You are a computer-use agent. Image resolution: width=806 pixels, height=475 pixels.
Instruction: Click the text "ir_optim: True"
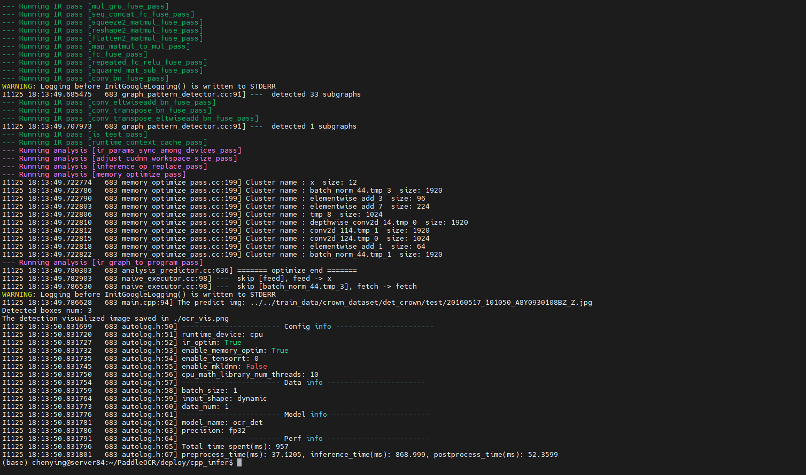(x=212, y=343)
